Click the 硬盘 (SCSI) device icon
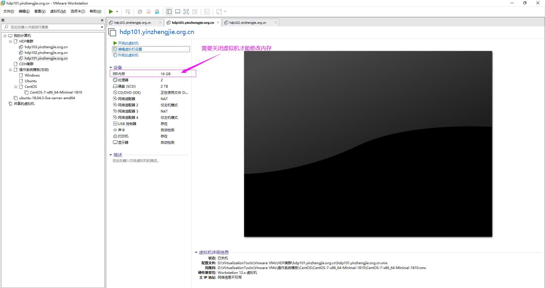Screen dimensions: 545x288 (115, 86)
